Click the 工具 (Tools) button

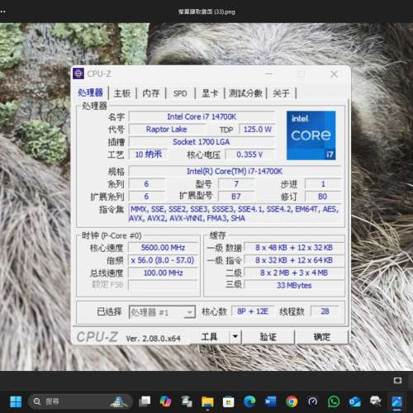click(209, 337)
